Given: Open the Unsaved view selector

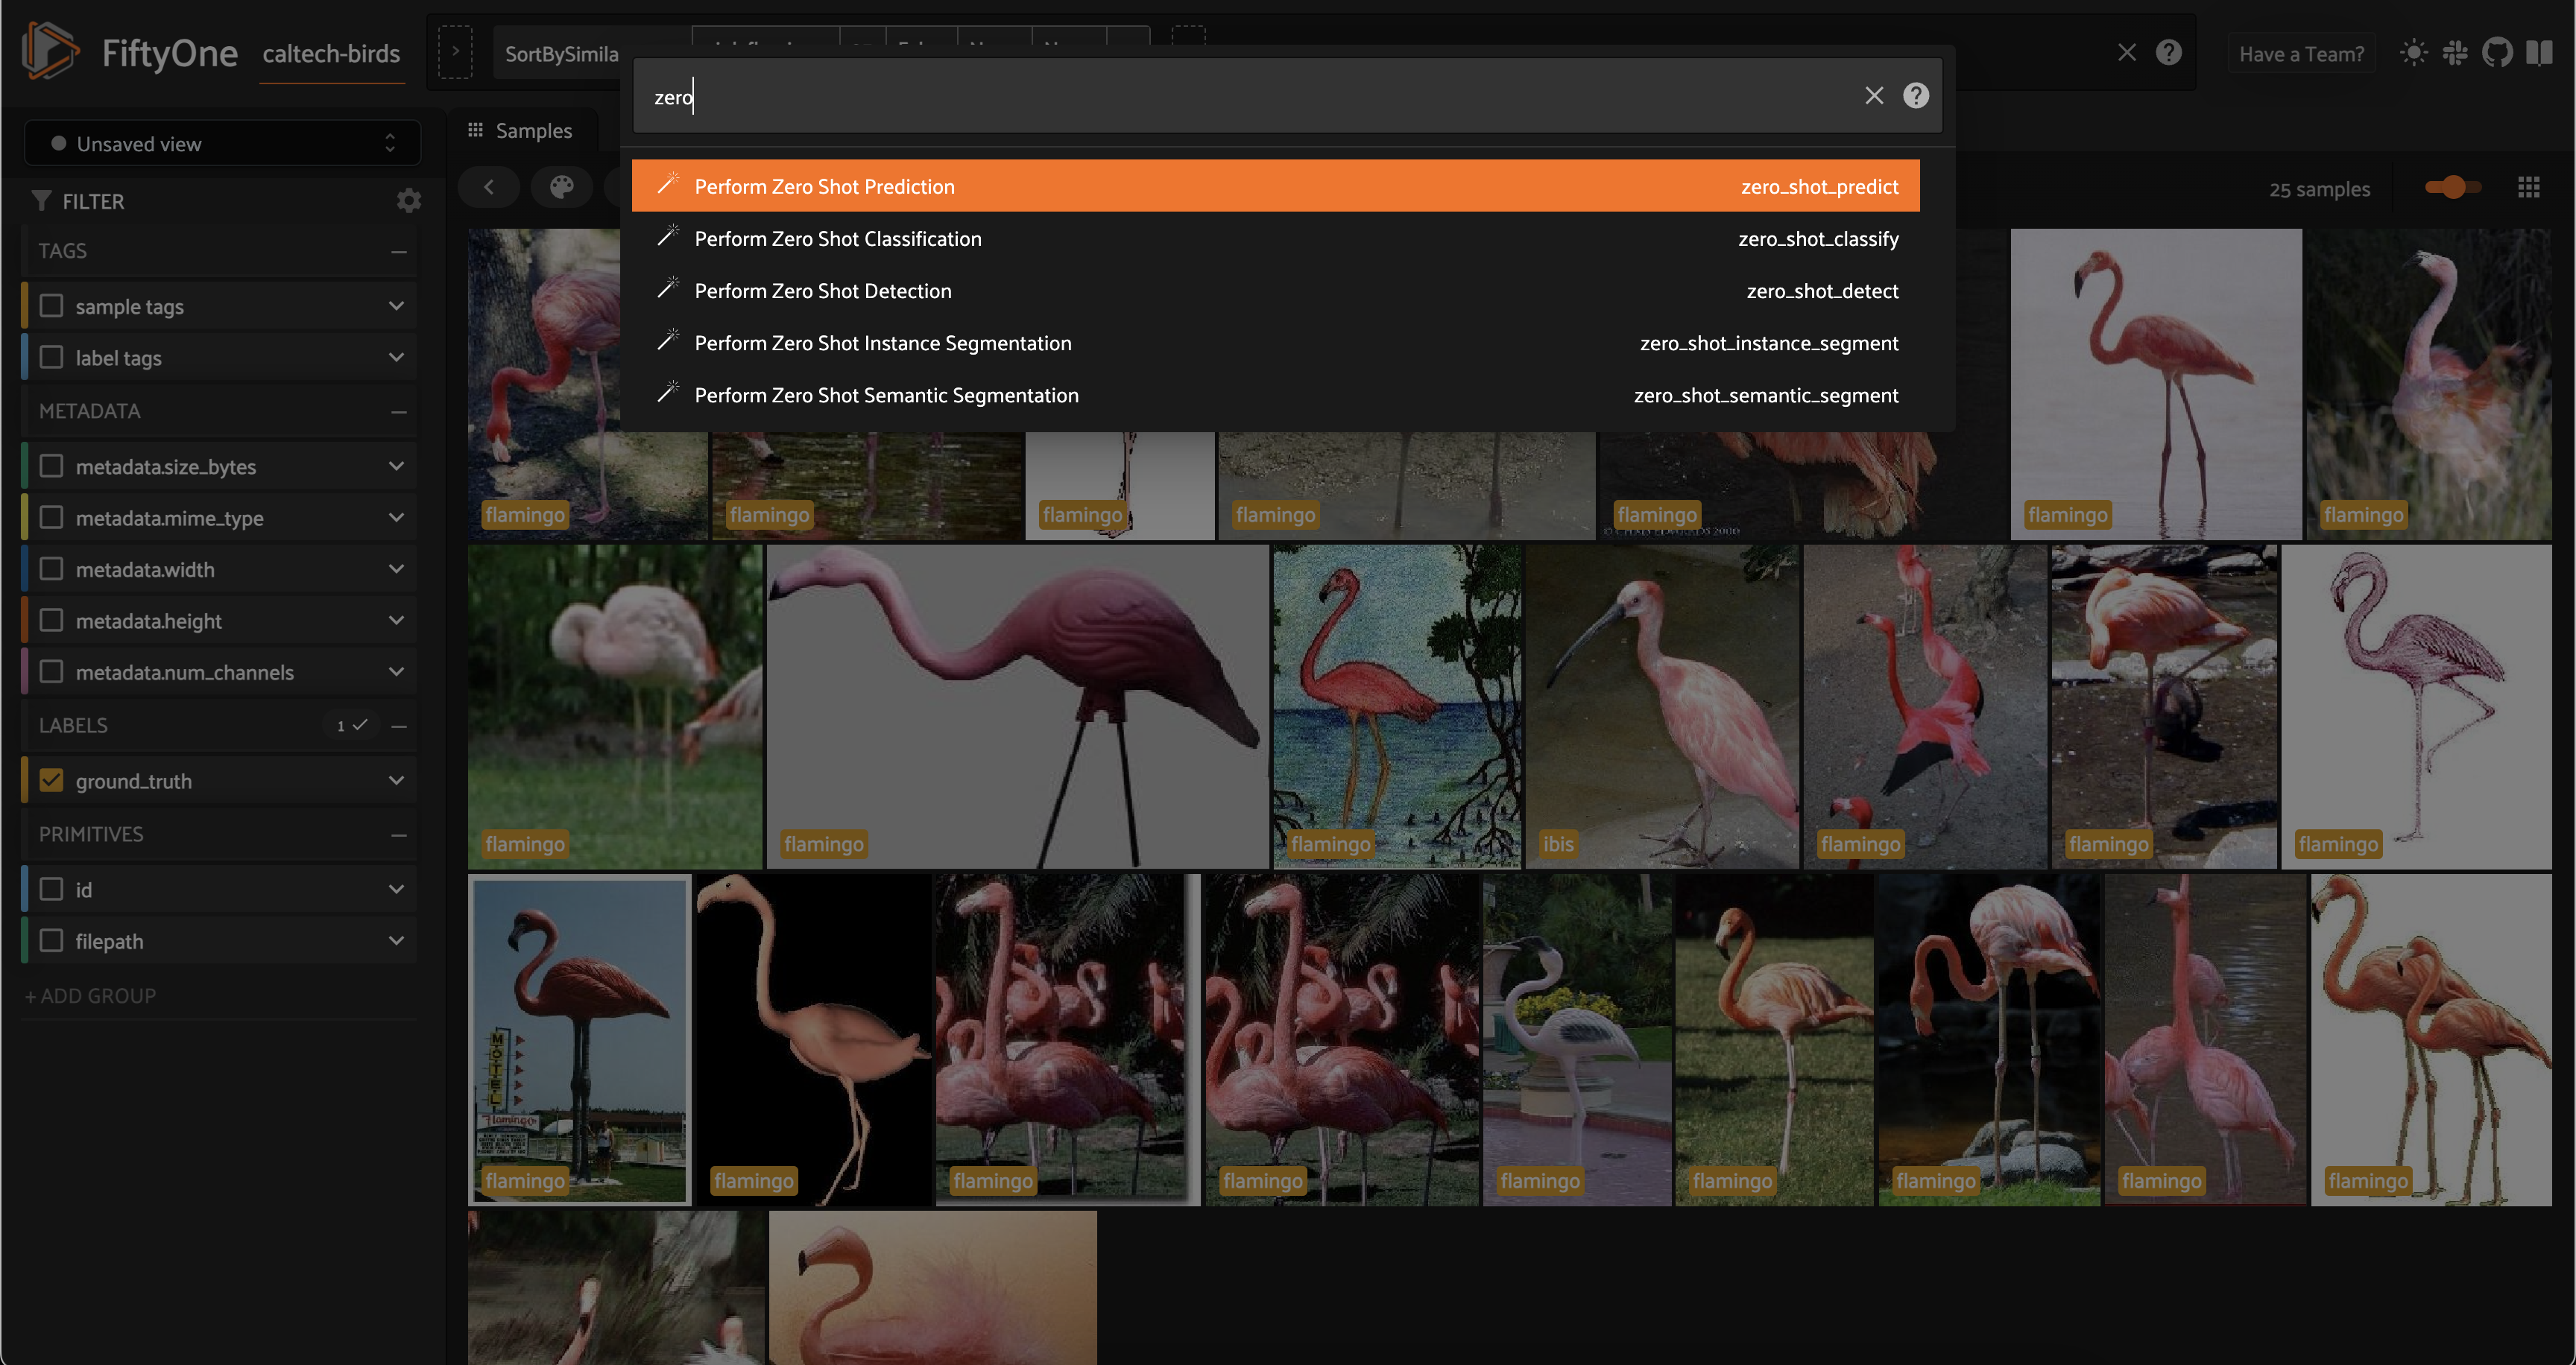Looking at the screenshot, I should click(x=222, y=144).
